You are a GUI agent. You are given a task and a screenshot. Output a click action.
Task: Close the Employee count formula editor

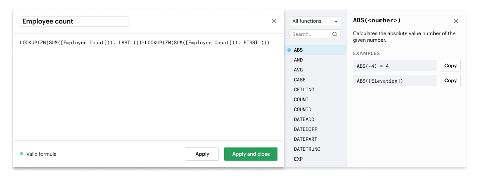pyautogui.click(x=274, y=21)
